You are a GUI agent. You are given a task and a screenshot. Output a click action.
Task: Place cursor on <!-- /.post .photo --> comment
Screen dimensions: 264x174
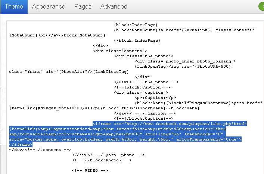(x=103, y=155)
